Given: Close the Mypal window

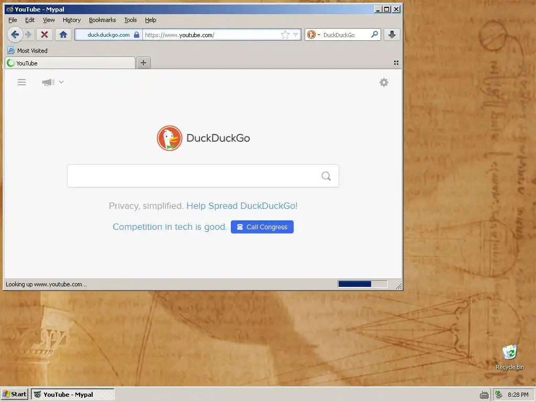Looking at the screenshot, I should [x=396, y=9].
